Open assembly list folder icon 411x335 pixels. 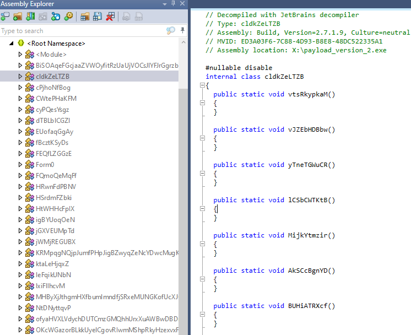[85, 17]
